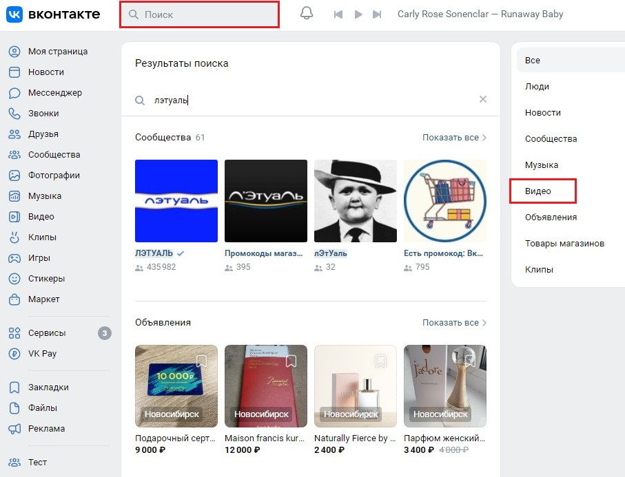This screenshot has height=477, width=625.
Task: Click the VK logo icon
Action: 14,14
